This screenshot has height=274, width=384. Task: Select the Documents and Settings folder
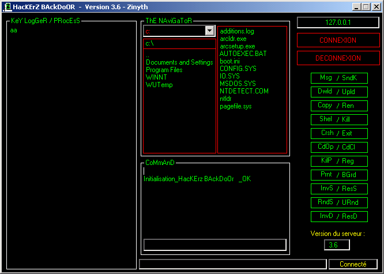179,62
